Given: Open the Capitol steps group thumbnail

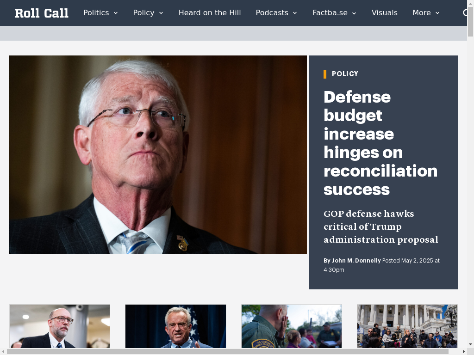Looking at the screenshot, I should (407, 326).
